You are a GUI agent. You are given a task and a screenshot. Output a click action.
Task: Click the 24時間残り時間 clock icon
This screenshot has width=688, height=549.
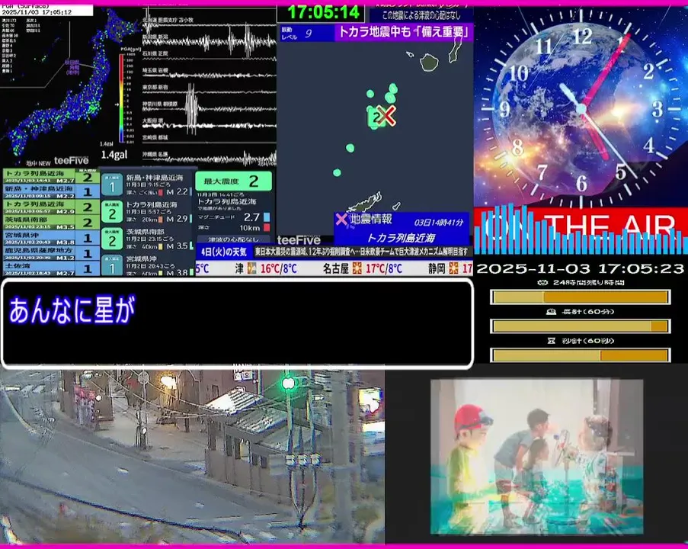coord(542,282)
